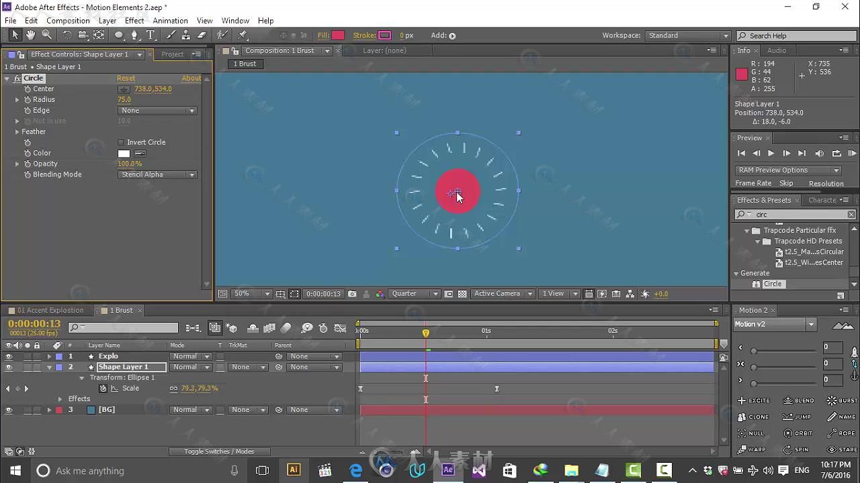The image size is (860, 483).
Task: Click Toggle Switches / Modes button
Action: (219, 451)
